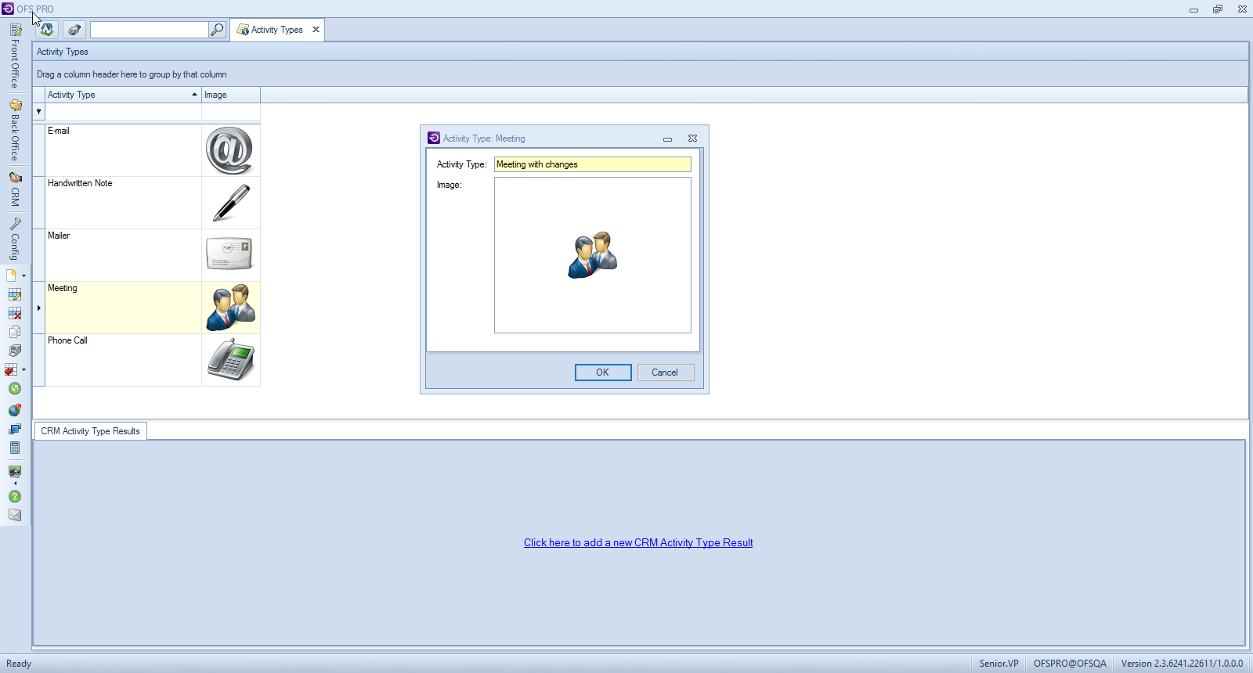
Task: Click the magnifier search icon
Action: [x=217, y=30]
